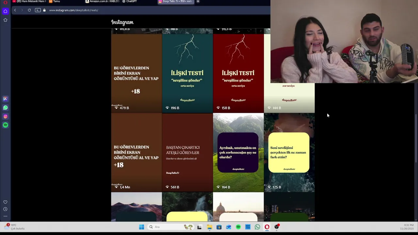Screen dimensions: 418x235
Task: Open Spotify from taskbar
Action: [x=238, y=227]
